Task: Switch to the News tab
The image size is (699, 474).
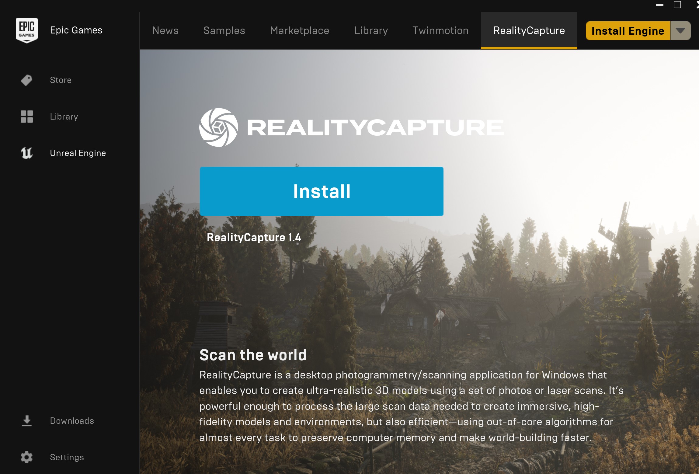Action: tap(165, 30)
